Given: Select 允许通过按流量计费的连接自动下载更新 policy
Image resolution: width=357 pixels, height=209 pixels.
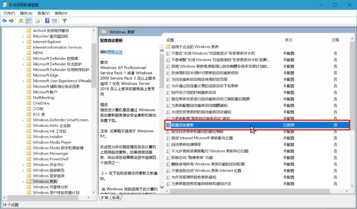Looking at the screenshot, I should [205, 86].
